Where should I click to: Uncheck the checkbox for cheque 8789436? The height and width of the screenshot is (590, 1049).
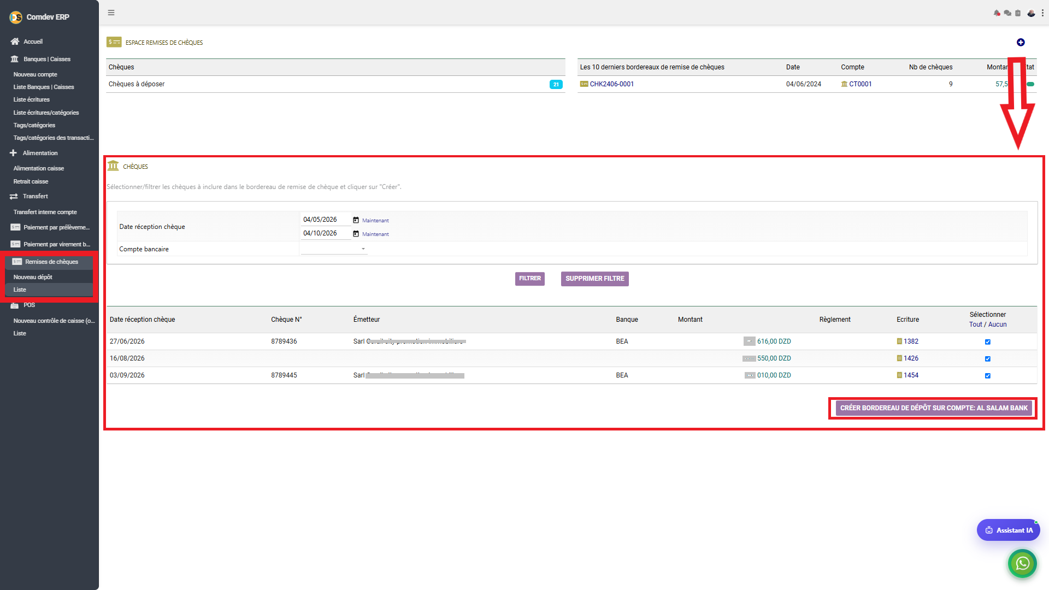(x=987, y=342)
